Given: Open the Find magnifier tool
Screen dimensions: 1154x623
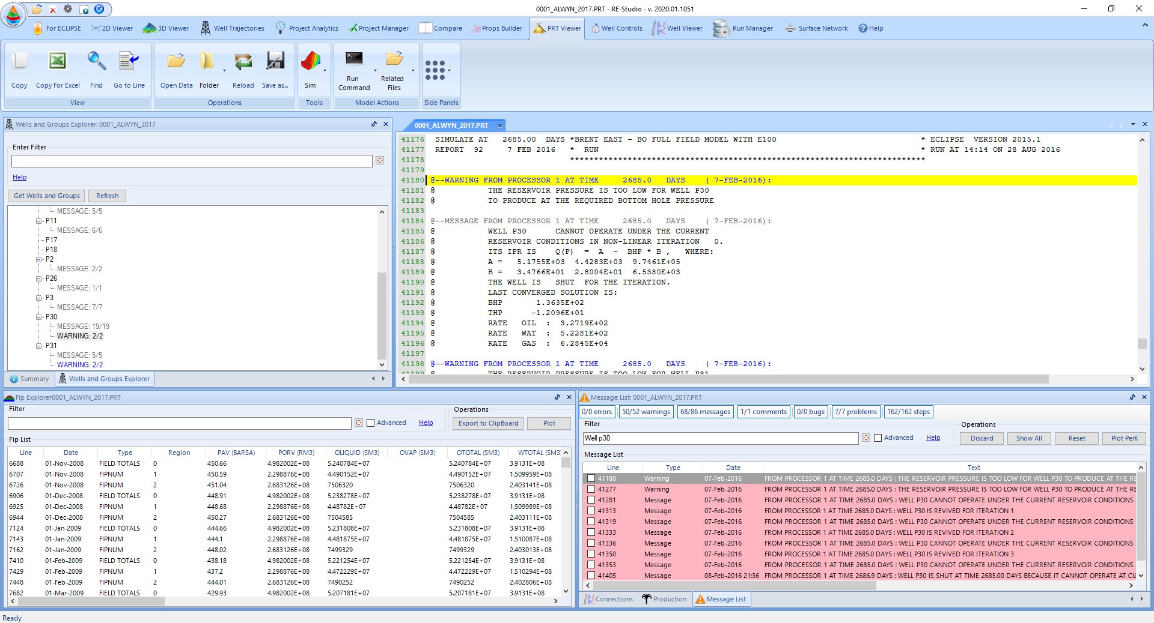Looking at the screenshot, I should click(x=96, y=61).
